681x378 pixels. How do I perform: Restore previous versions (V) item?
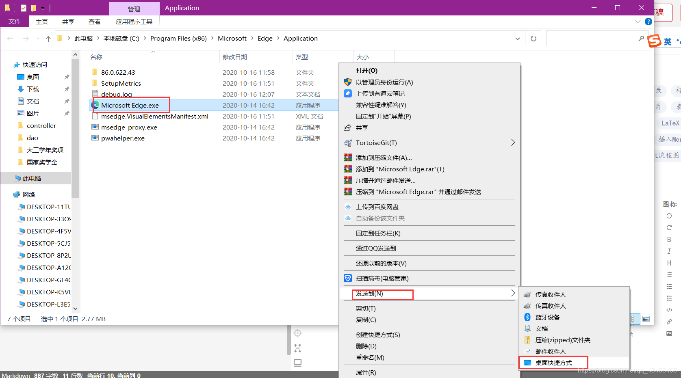pos(429,263)
